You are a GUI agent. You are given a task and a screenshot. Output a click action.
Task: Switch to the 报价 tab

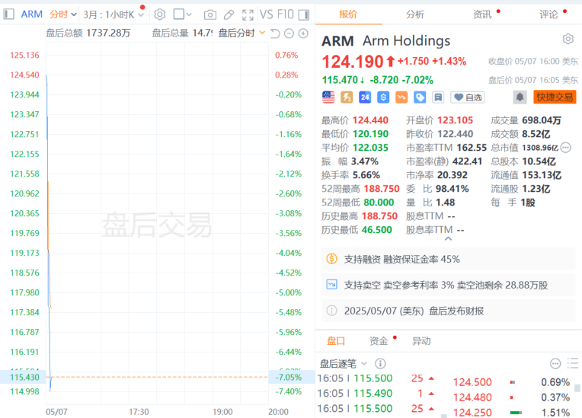pos(348,14)
